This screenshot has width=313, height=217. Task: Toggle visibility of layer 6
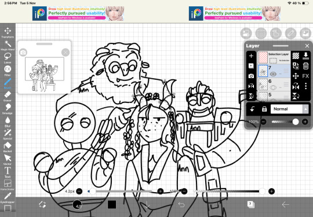273,87
